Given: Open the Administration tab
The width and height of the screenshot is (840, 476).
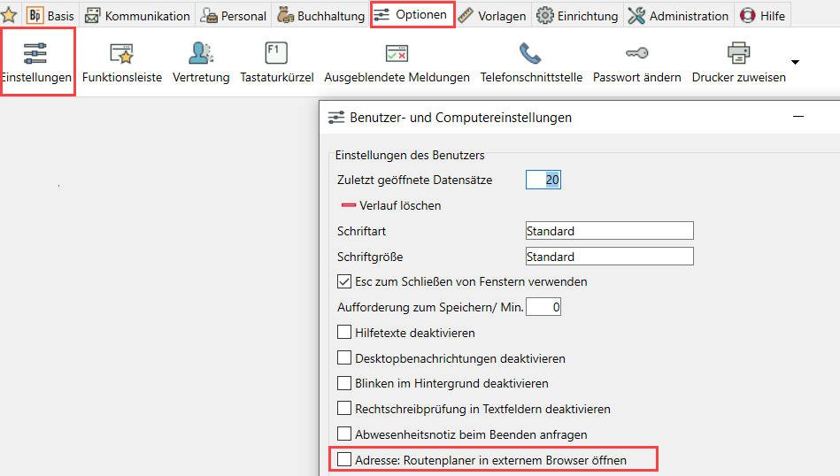Looking at the screenshot, I should pos(679,16).
